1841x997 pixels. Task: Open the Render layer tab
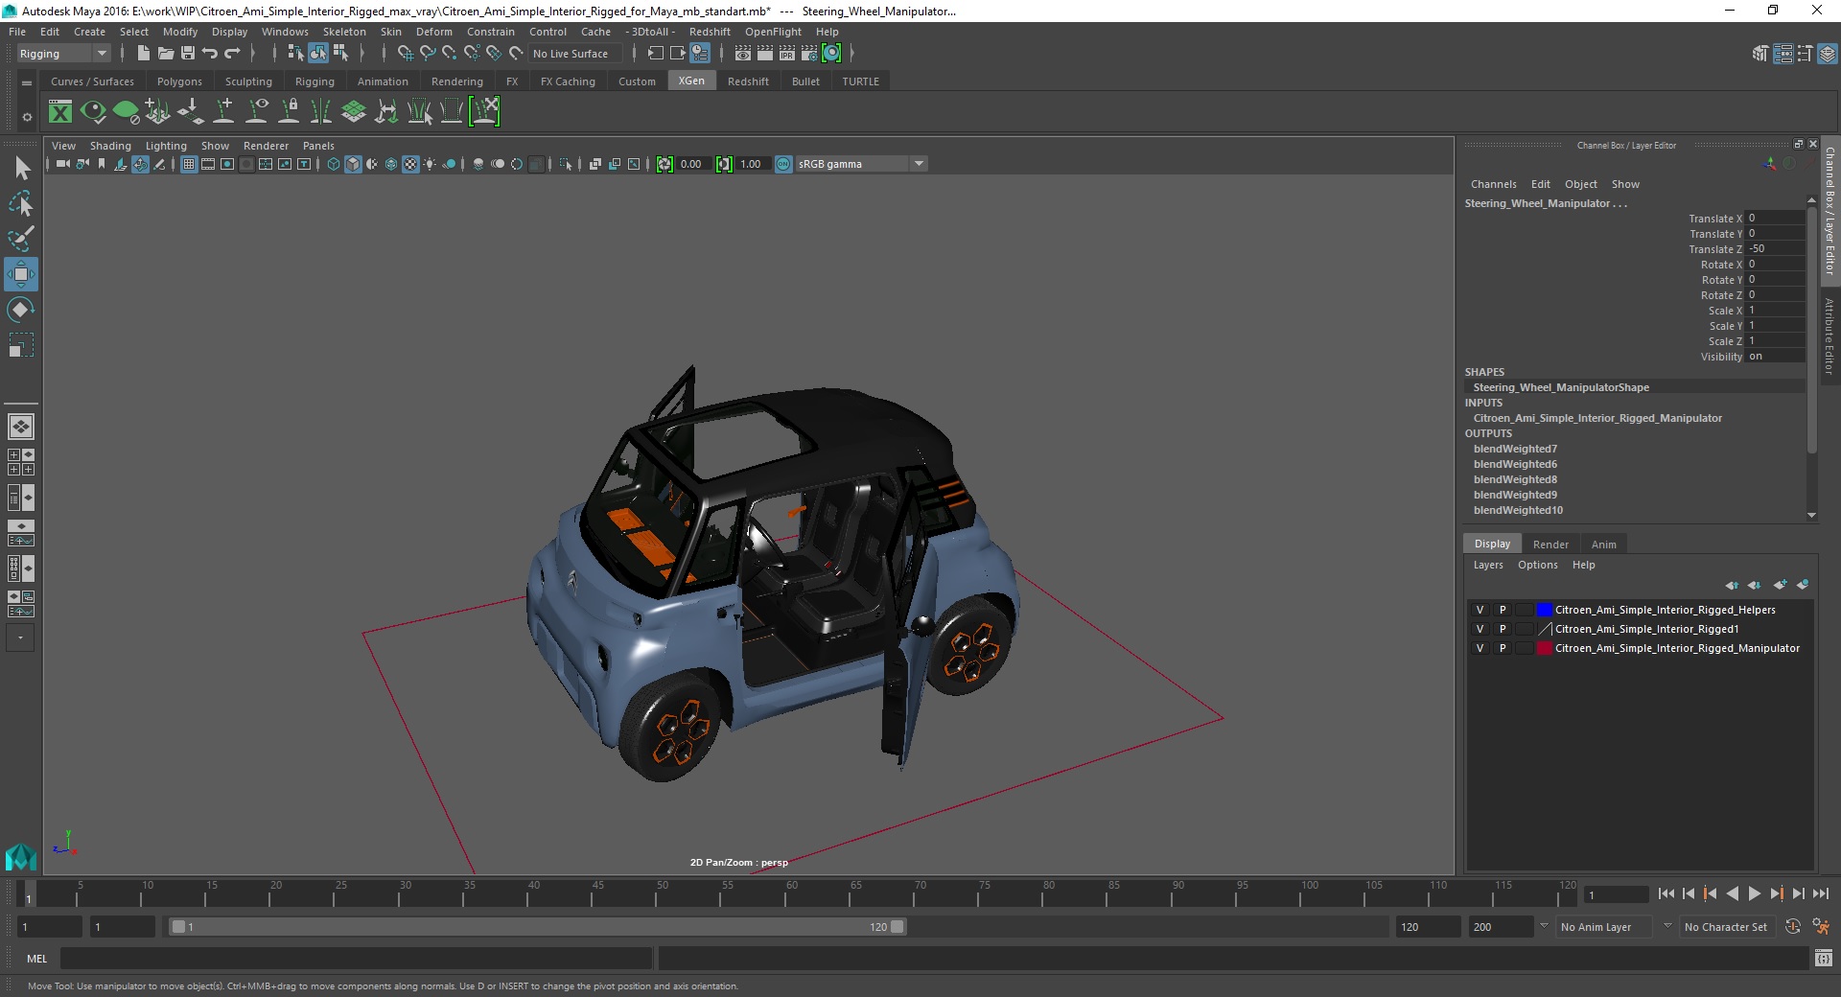(1550, 545)
